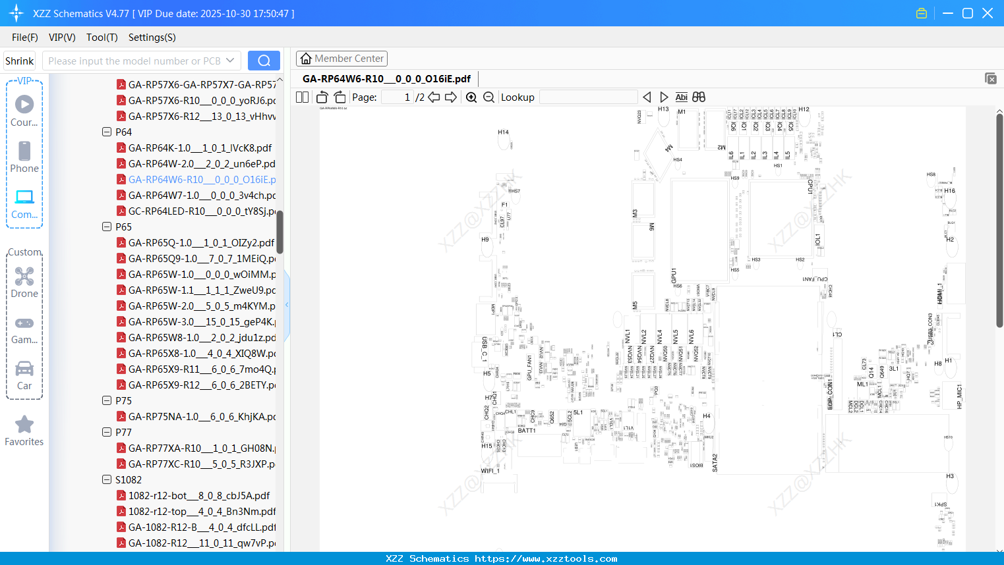Viewport: 1004px width, 565px height.
Task: Open the Tool(T) menu
Action: click(x=102, y=38)
